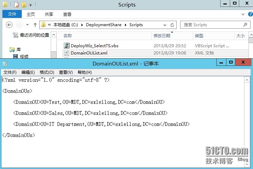Open Notepad 帮助(H) menu
This screenshot has width=253, height=169.
click(x=85, y=72)
